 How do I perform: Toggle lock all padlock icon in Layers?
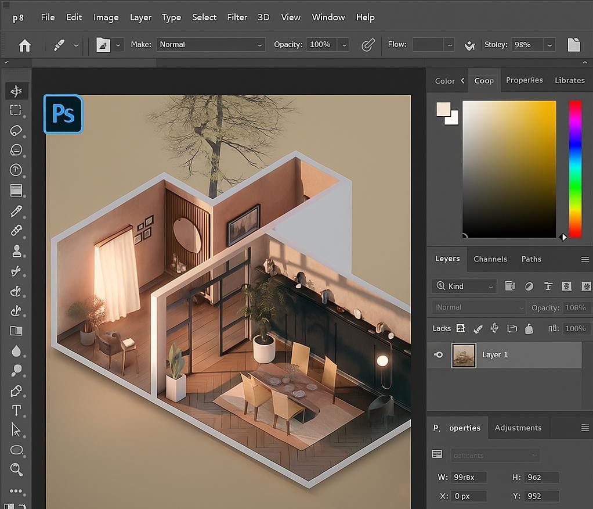click(529, 328)
